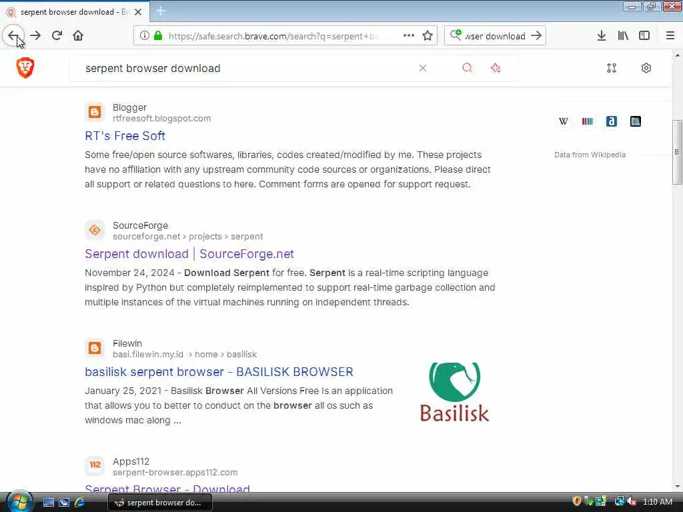Click the scrollbar down arrow
This screenshot has height=512, width=683.
tap(677, 487)
